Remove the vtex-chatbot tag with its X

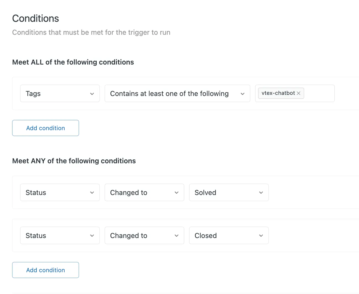(x=299, y=93)
